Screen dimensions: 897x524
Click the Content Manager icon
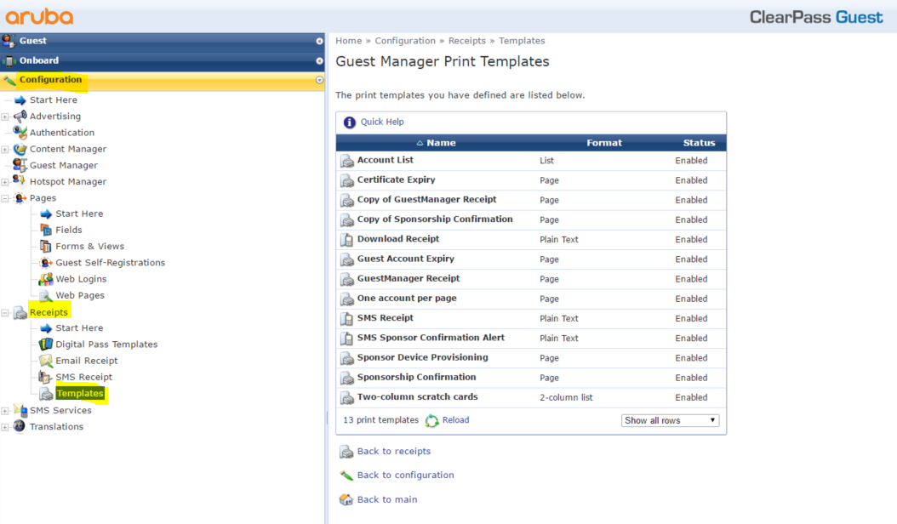point(20,149)
